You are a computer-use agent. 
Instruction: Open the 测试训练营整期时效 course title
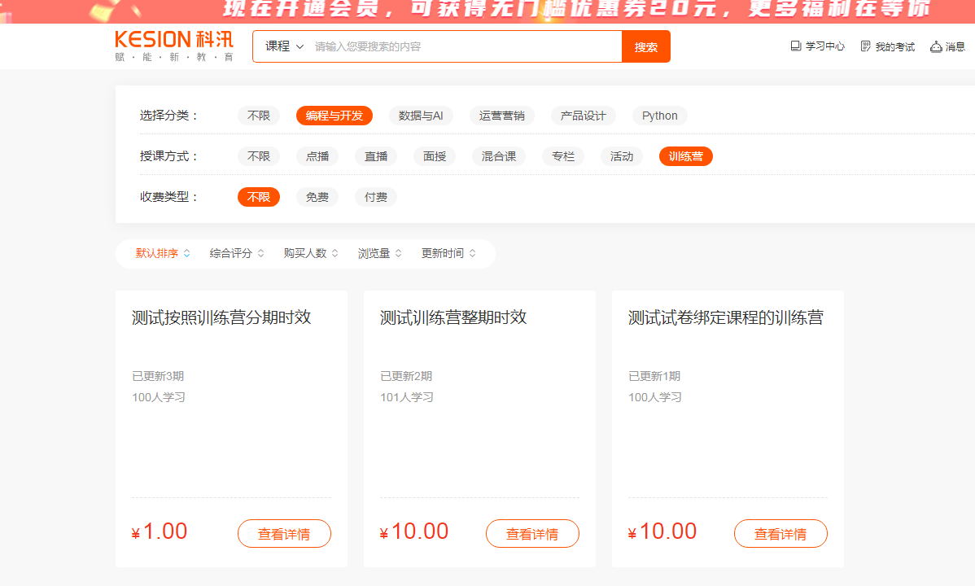453,317
